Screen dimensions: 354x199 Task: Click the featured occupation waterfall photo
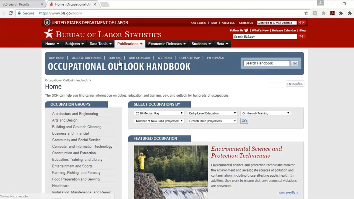click(x=171, y=172)
